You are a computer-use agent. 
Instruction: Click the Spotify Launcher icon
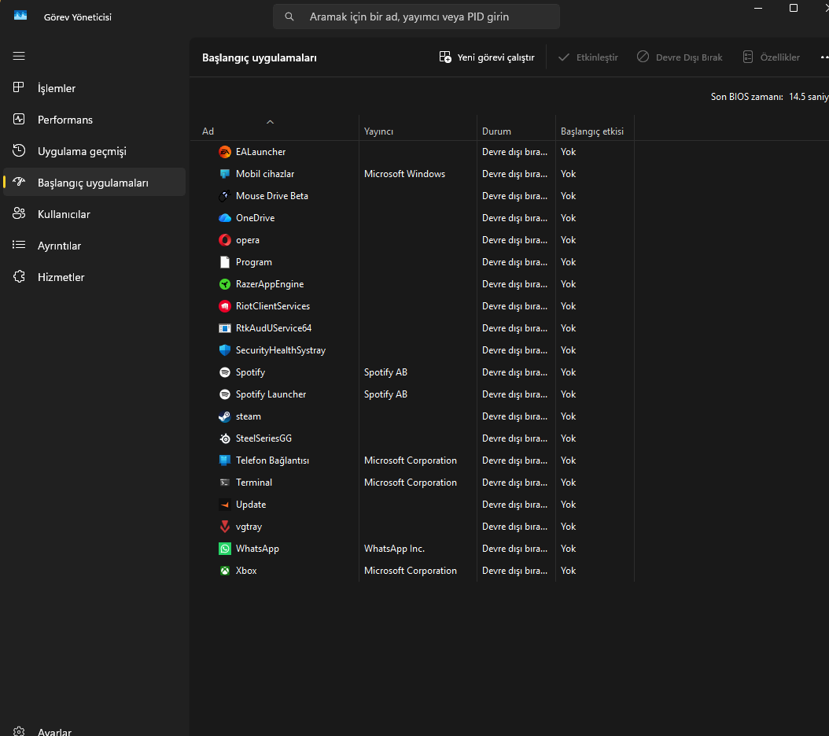point(225,394)
